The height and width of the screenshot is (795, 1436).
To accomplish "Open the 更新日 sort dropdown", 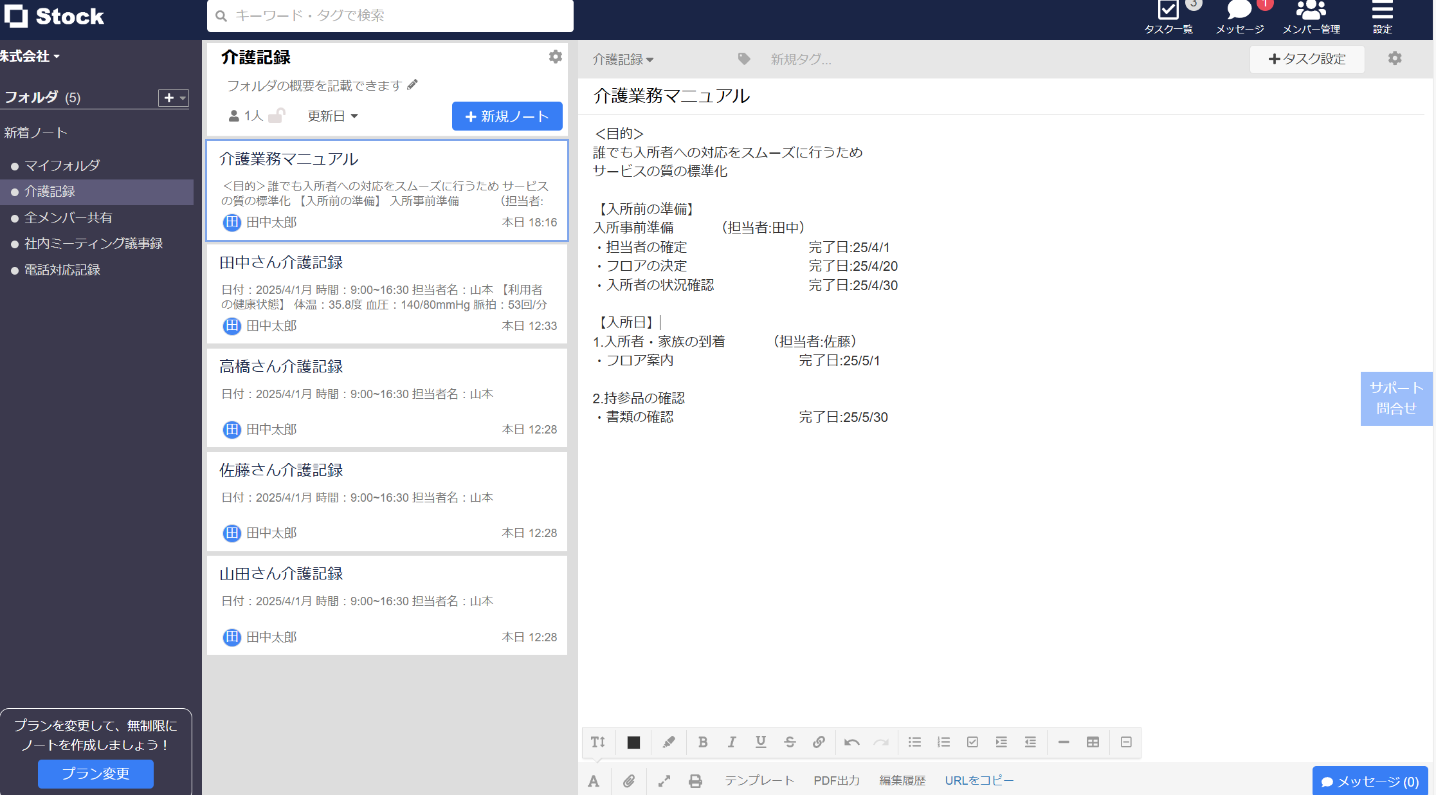I will click(x=332, y=116).
